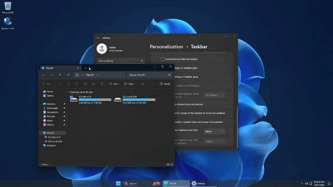This screenshot has height=187, width=333.
Task: Click the taskbar Search box
Action: [142, 183]
